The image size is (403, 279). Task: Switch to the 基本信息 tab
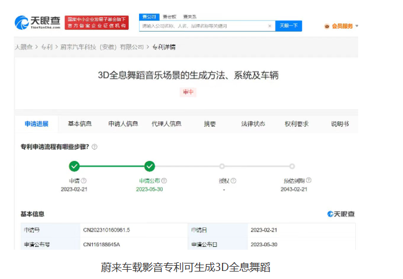80,124
